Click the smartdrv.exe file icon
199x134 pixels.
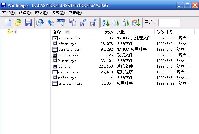(x=55, y=83)
